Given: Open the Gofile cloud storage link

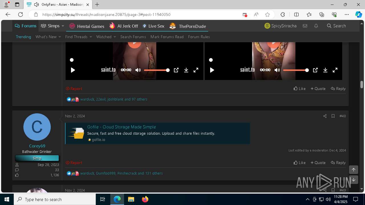Looking at the screenshot, I should (121, 127).
